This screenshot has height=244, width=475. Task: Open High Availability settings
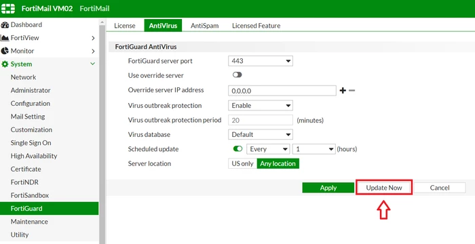tap(34, 156)
